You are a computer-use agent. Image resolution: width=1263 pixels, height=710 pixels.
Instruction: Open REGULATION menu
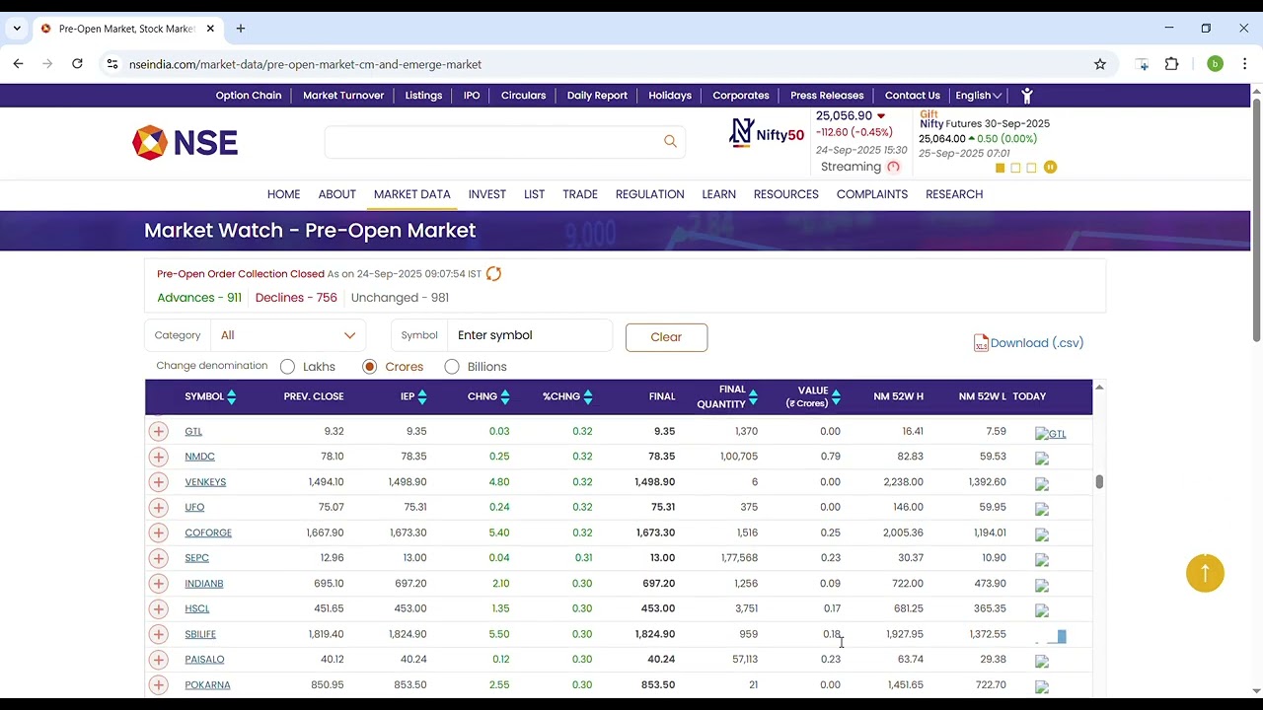tap(649, 194)
